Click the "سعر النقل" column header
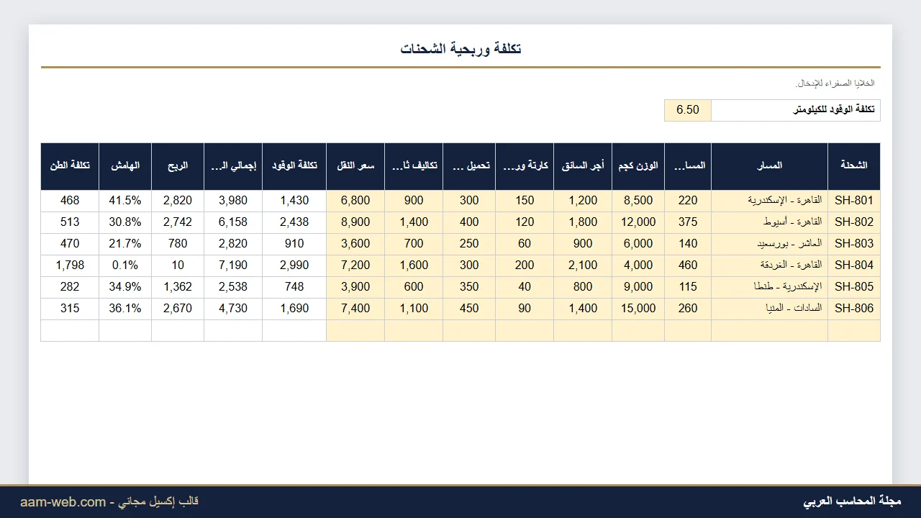 click(355, 166)
